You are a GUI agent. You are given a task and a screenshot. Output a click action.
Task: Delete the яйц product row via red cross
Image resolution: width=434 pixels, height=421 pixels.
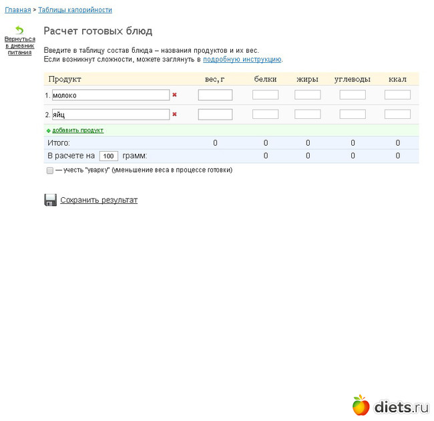(174, 114)
